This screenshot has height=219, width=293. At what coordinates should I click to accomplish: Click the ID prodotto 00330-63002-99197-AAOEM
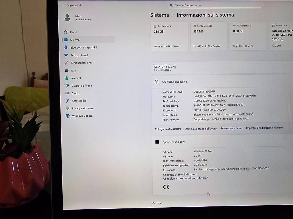pyautogui.click(x=210, y=110)
